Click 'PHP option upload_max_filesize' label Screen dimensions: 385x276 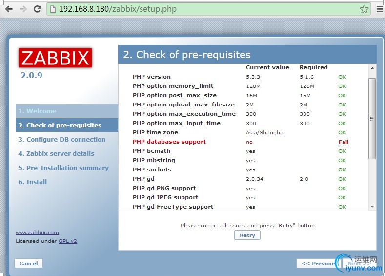tap(183, 105)
